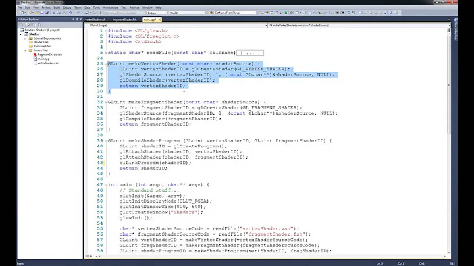The image size is (474, 266).
Task: Click the "// Standard stuff..." comment
Action: click(x=149, y=190)
